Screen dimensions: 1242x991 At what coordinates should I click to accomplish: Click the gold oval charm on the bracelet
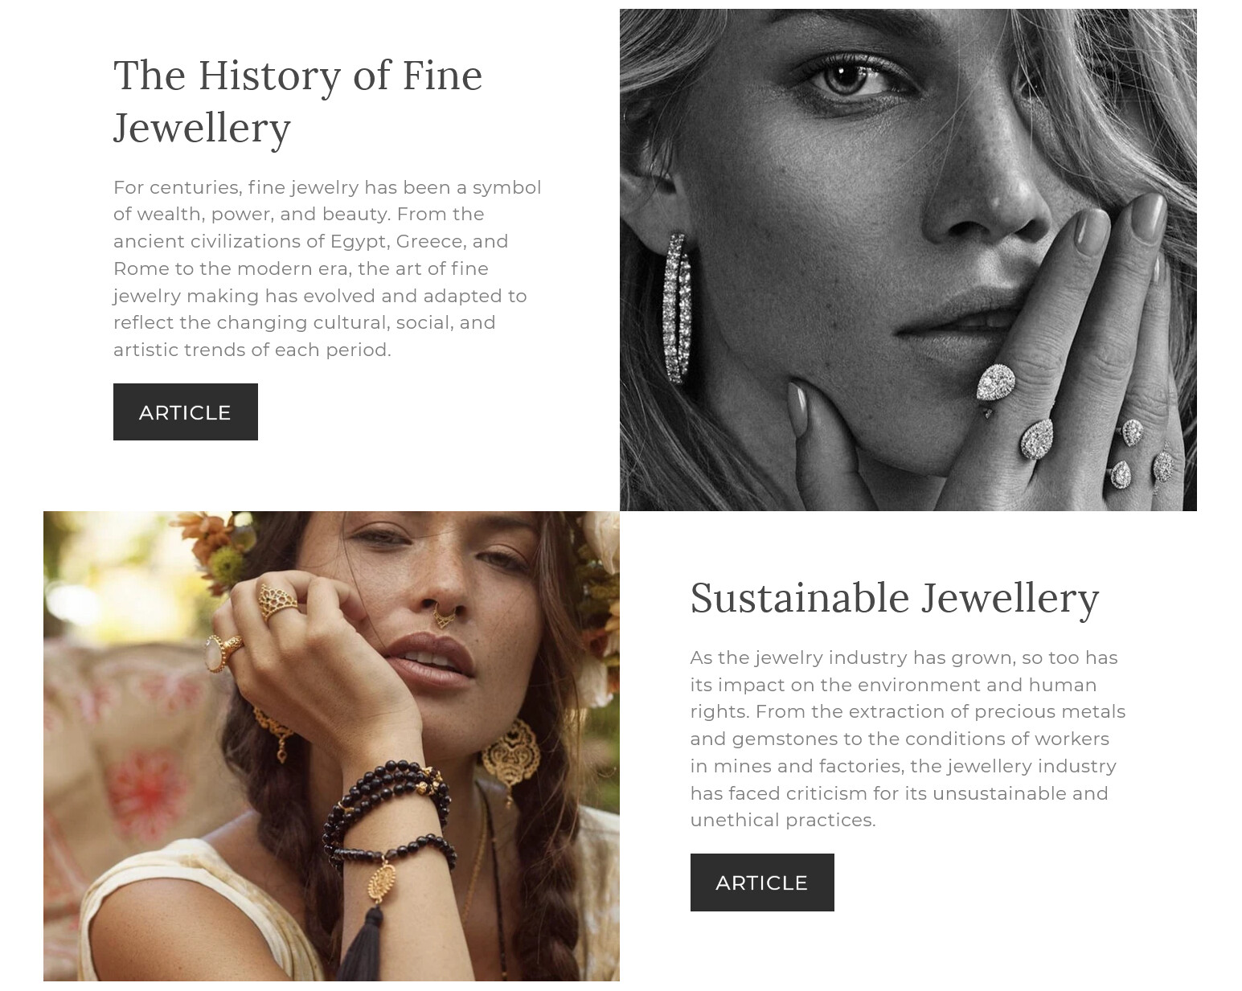click(382, 882)
